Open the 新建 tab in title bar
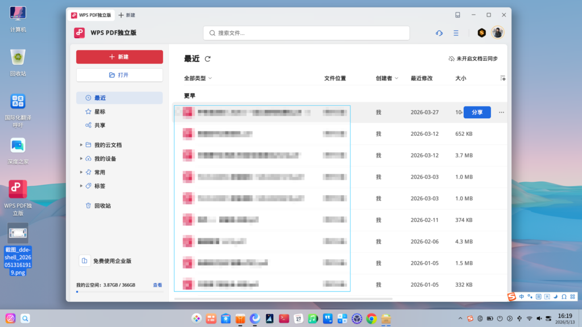This screenshot has height=327, width=582. (x=127, y=15)
